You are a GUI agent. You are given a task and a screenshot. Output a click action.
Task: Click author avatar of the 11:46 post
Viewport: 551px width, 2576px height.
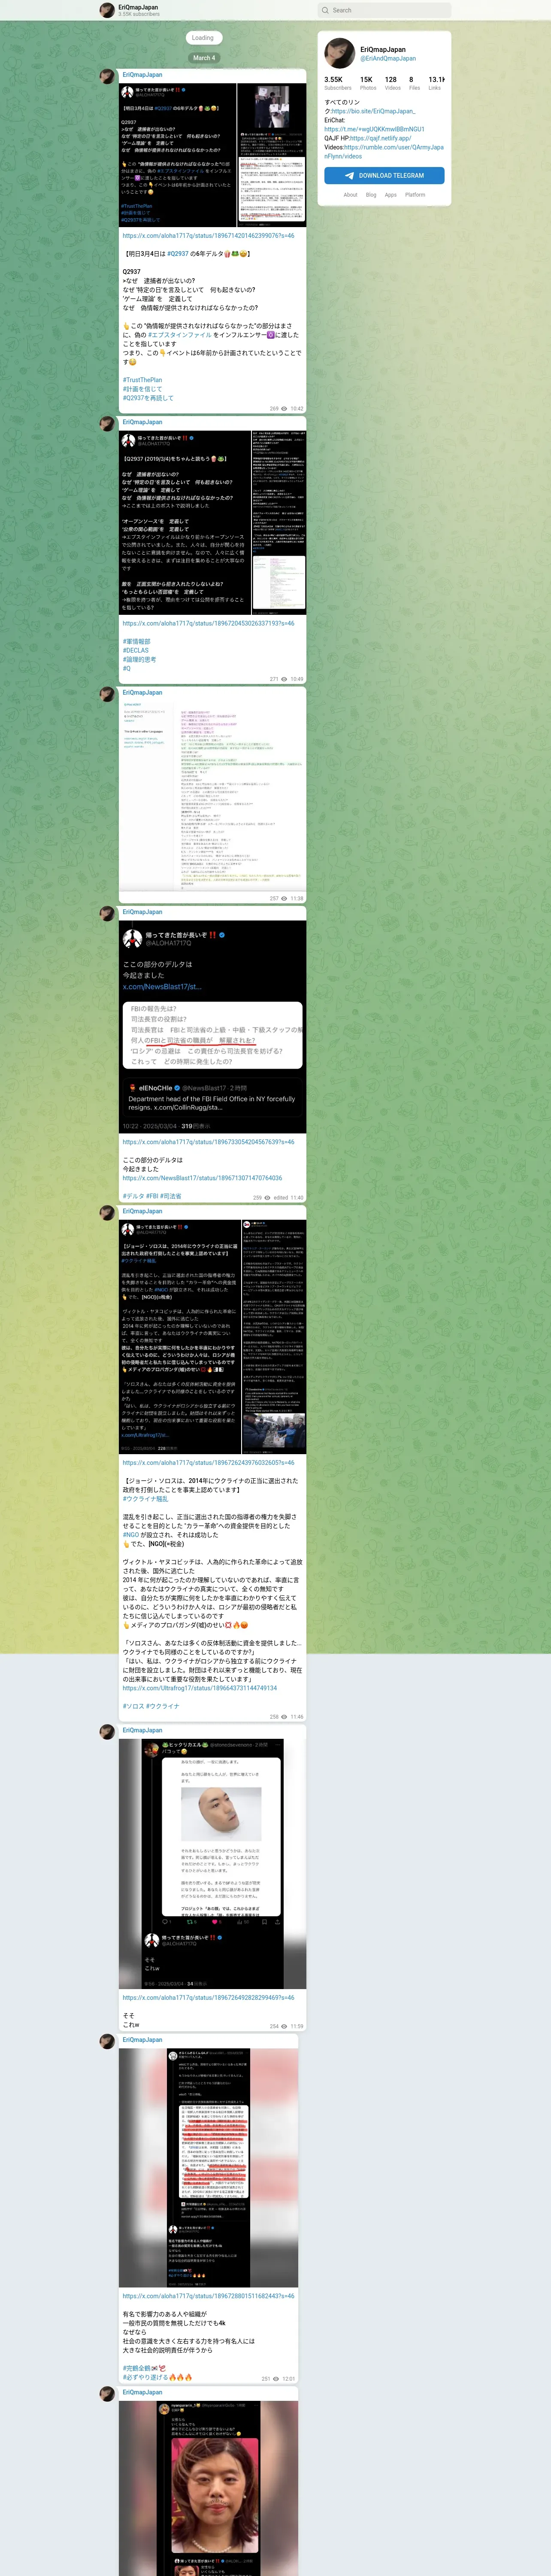[x=107, y=1213]
